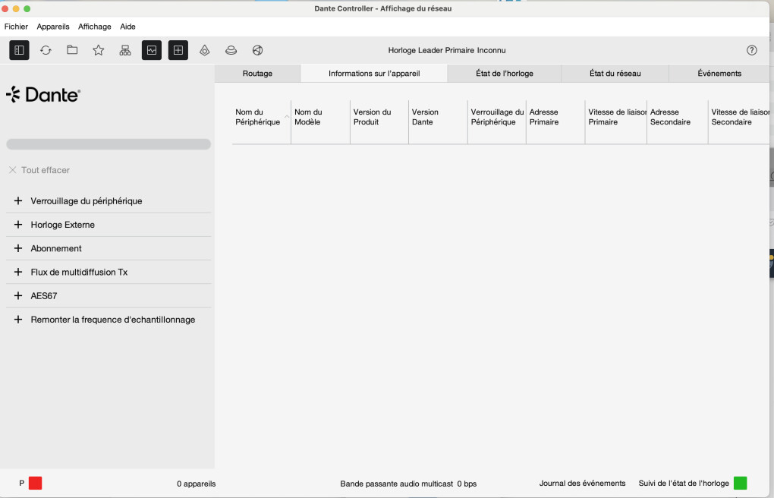Open the Journal des événements

582,483
